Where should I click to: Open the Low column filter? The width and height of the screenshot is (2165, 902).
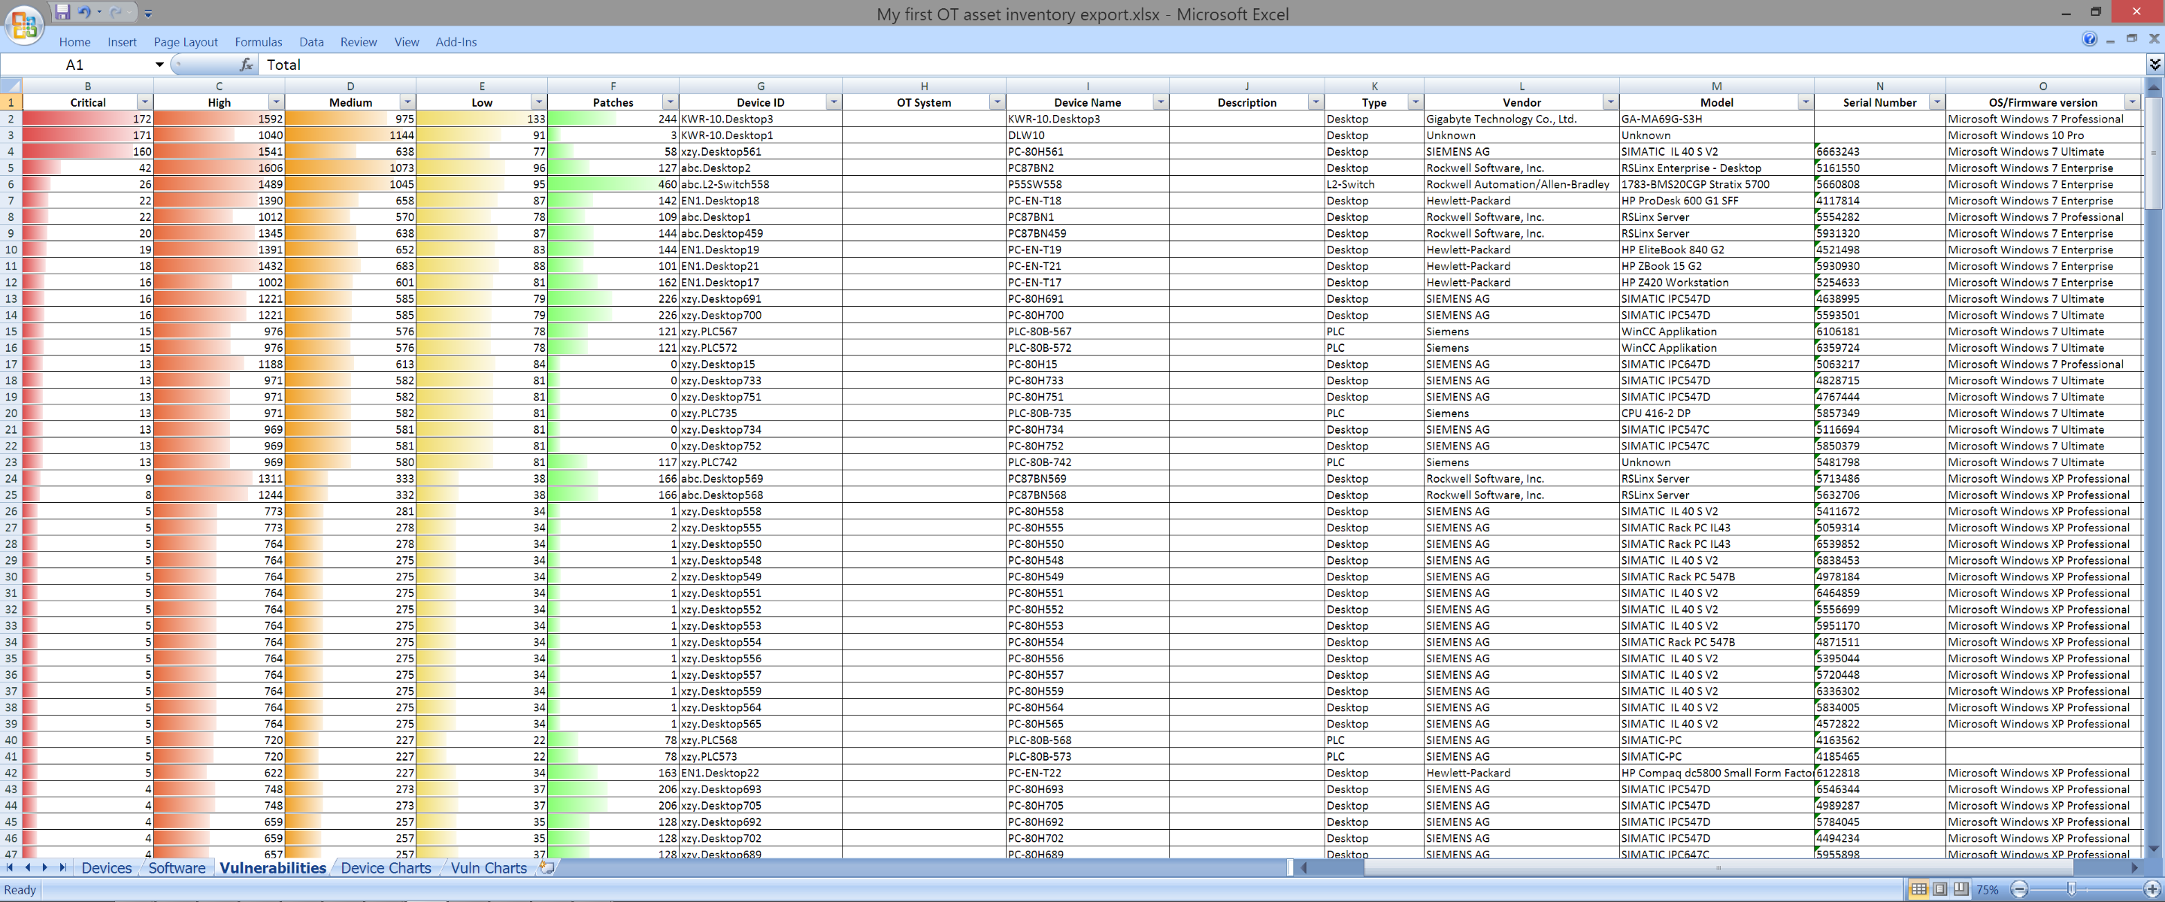[539, 102]
